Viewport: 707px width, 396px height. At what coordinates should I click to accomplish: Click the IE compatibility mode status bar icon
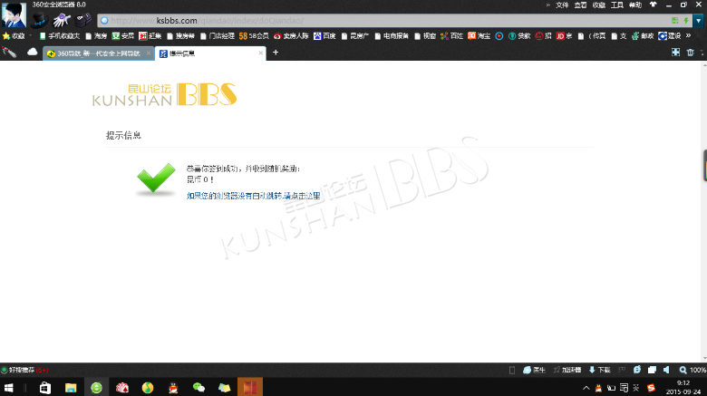637,370
